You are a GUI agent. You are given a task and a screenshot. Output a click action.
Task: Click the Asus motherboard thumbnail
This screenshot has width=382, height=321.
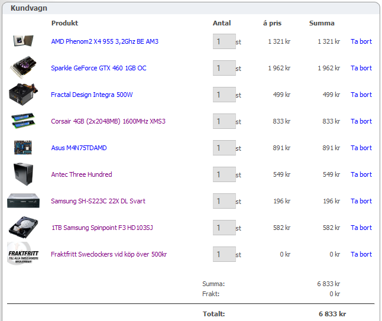coord(23,147)
